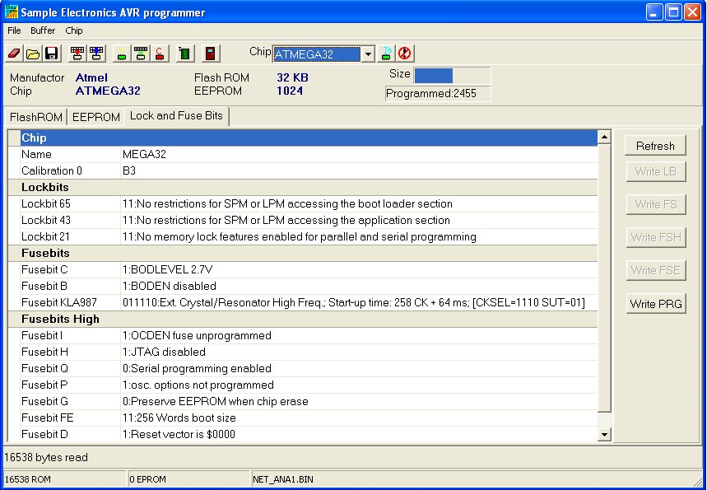Click the red door exit icon

pos(211,54)
